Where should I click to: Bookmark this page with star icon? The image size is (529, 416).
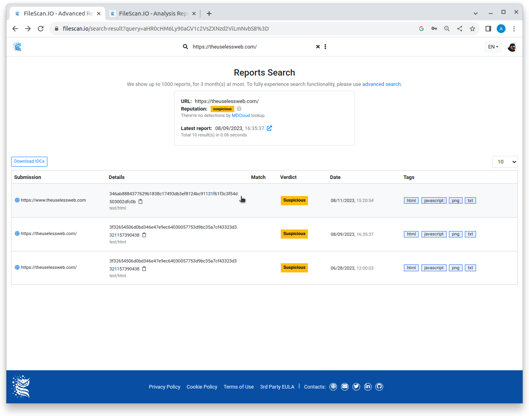pyautogui.click(x=472, y=29)
